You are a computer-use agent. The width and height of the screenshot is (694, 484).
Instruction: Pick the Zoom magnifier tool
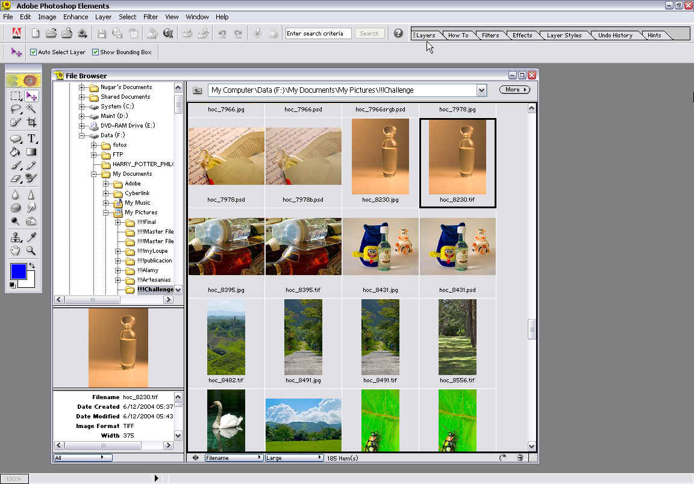(x=31, y=250)
